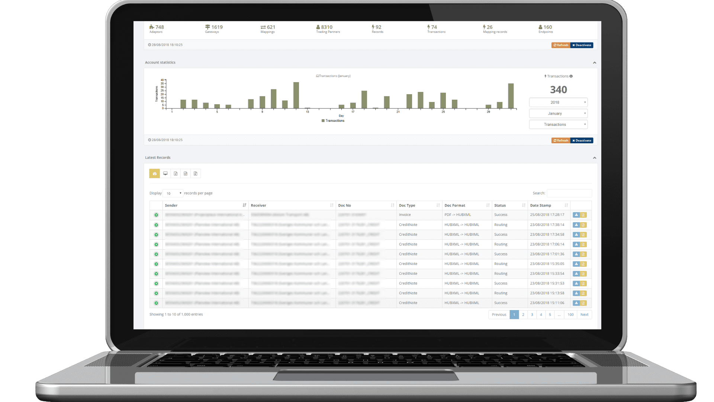Click Deactivate below the transactions chart
This screenshot has width=714, height=402.
582,140
